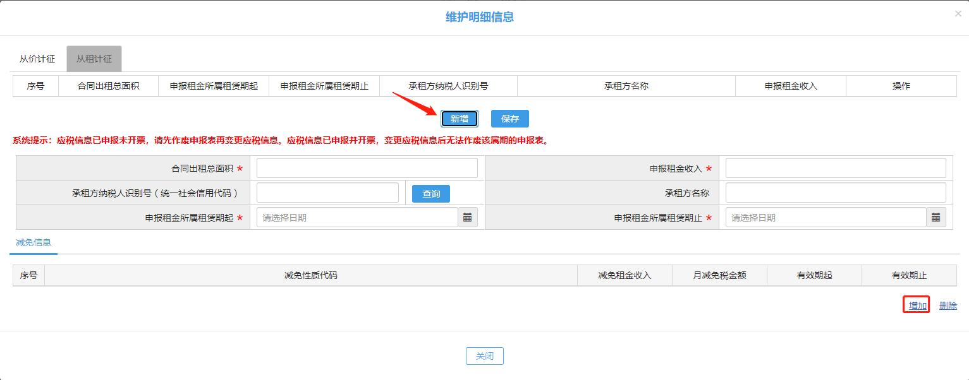The width and height of the screenshot is (969, 380).
Task: Click the 查询 button
Action: point(431,194)
